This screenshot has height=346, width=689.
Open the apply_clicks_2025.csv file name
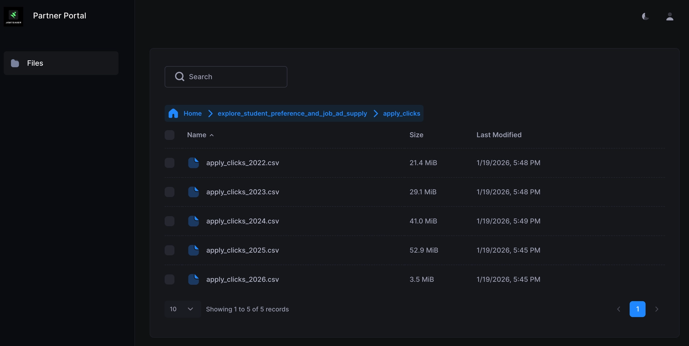pyautogui.click(x=242, y=250)
